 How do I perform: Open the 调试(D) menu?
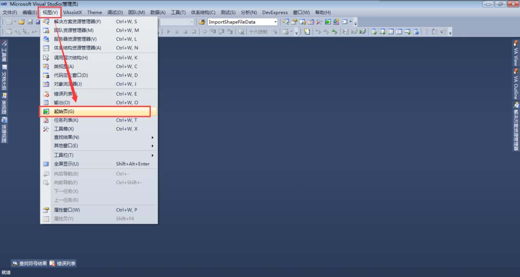[115, 12]
